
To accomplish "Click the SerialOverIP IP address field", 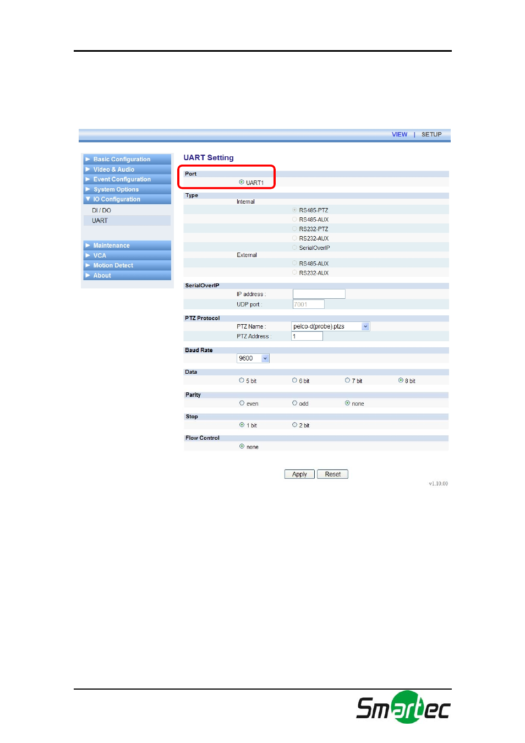I will click(x=319, y=294).
